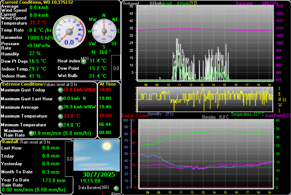
Task: Click the Current Wind Speed value 0.0 kmh
Action: click(39, 15)
